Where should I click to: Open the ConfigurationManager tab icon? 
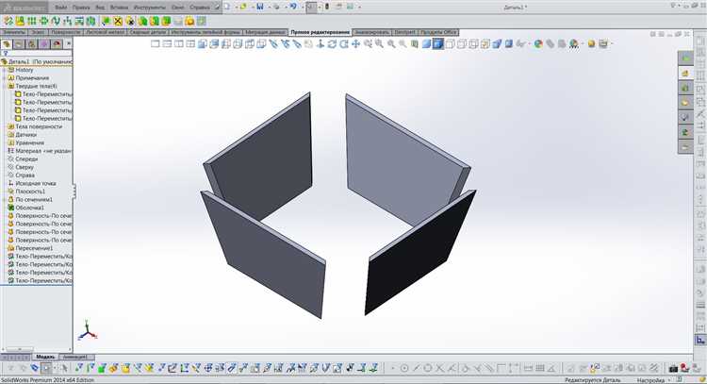click(x=31, y=44)
